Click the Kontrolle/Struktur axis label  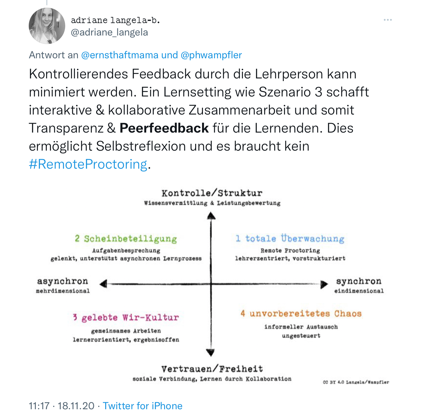coord(212,193)
